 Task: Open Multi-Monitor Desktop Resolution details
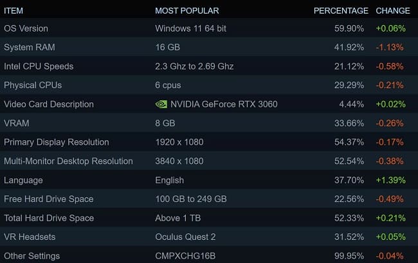coord(209,161)
